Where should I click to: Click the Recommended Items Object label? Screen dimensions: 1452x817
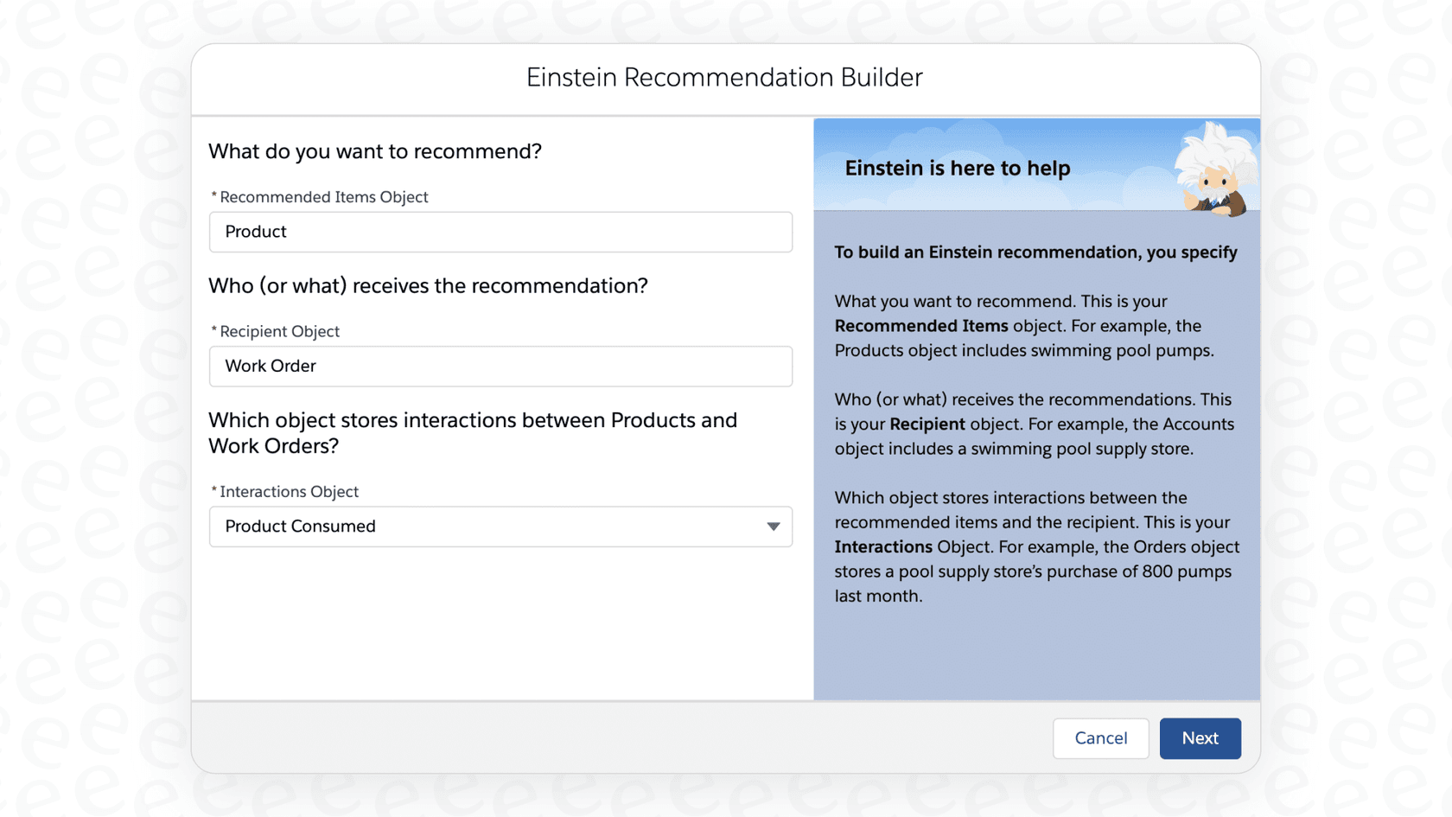coord(323,197)
